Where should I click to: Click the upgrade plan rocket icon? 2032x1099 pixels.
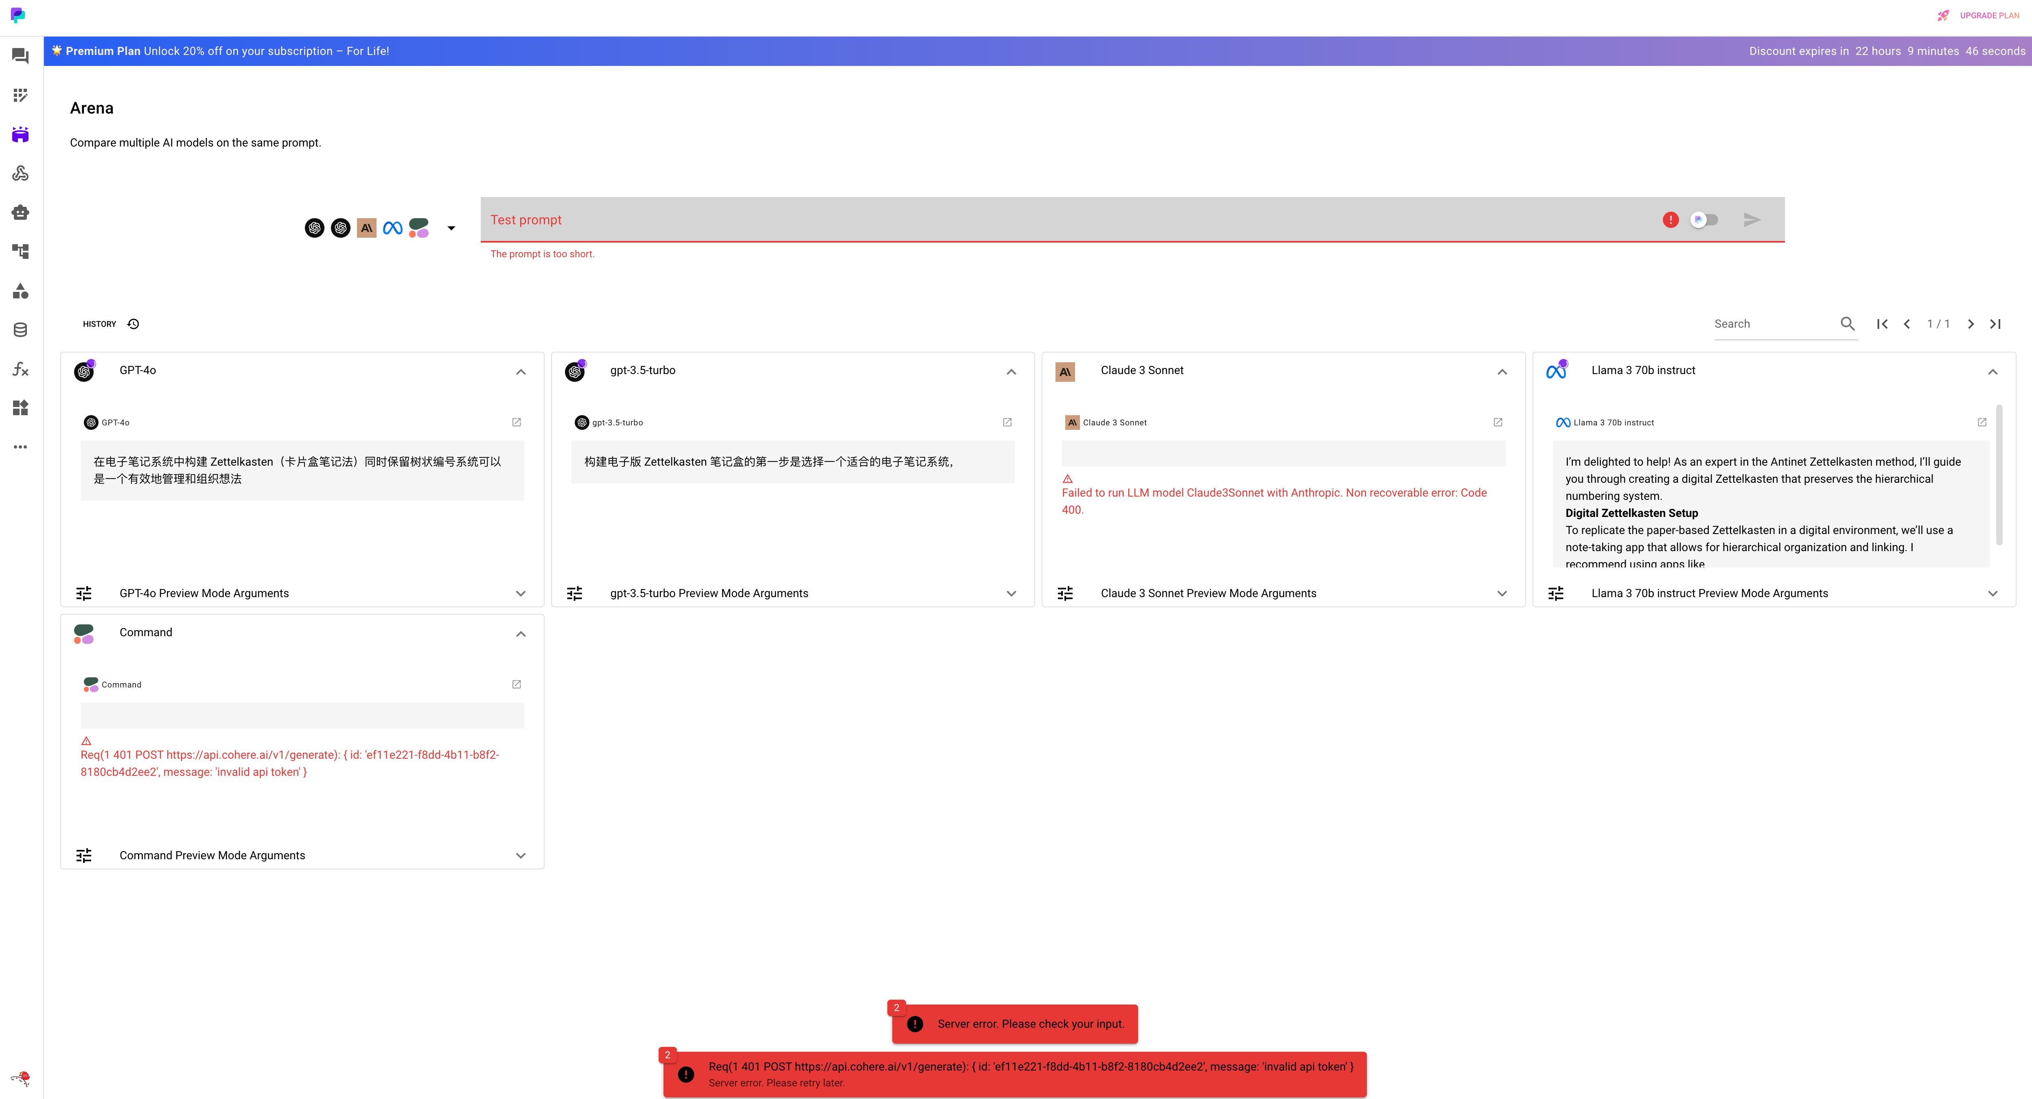click(x=1943, y=16)
